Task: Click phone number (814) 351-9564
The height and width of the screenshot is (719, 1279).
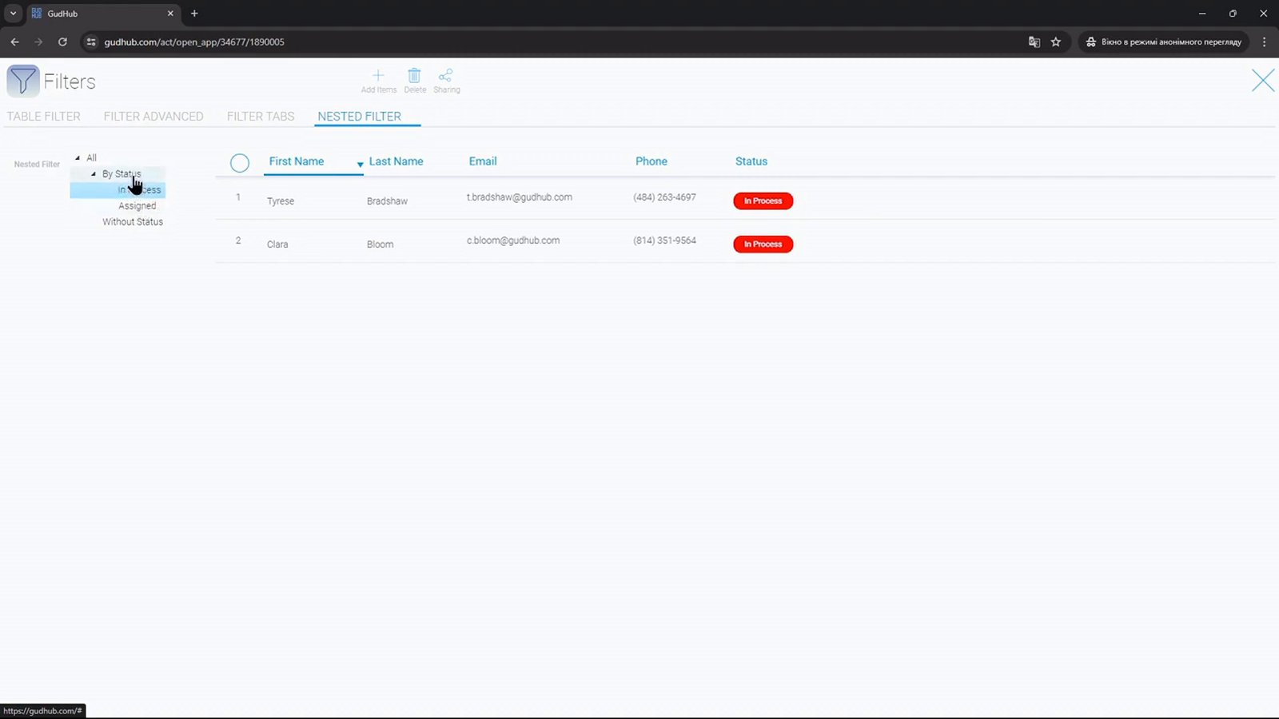Action: [x=665, y=240]
